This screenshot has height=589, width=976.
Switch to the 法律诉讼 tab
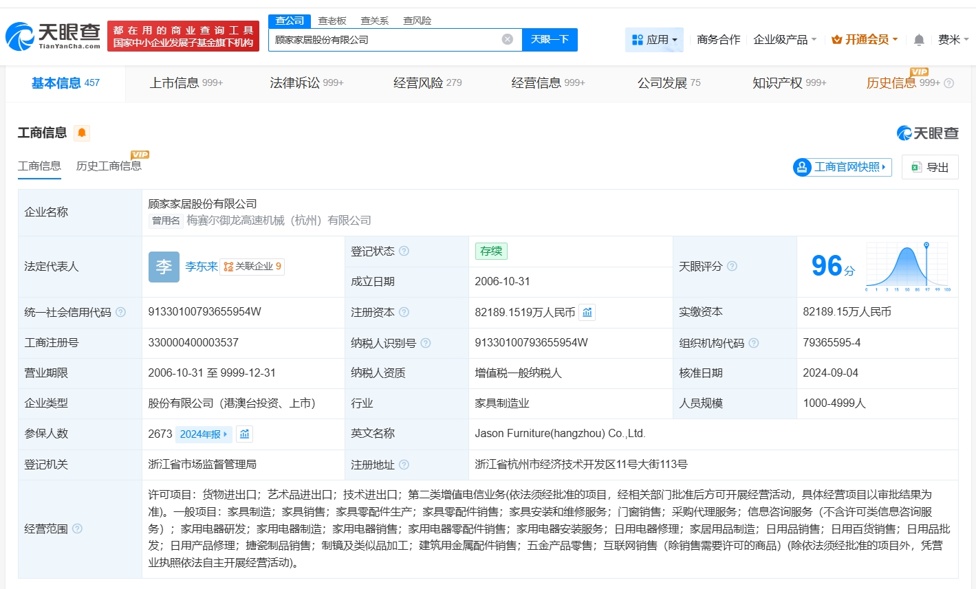point(306,83)
